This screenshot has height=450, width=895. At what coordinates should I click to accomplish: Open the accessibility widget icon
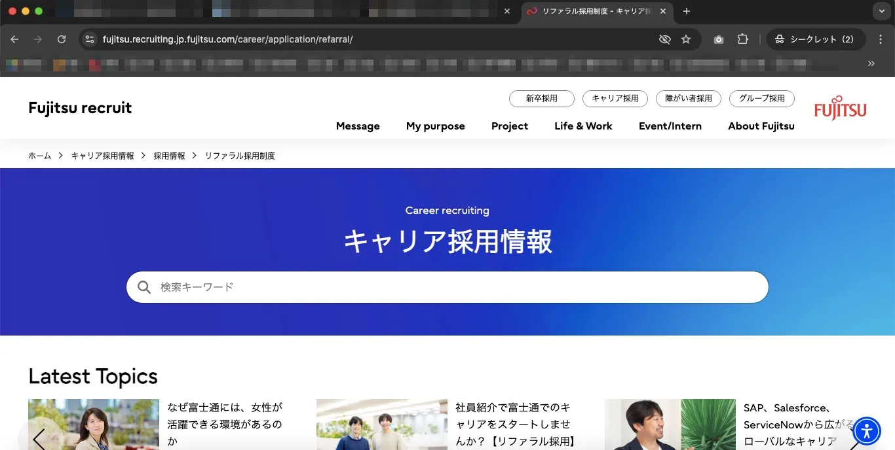867,431
